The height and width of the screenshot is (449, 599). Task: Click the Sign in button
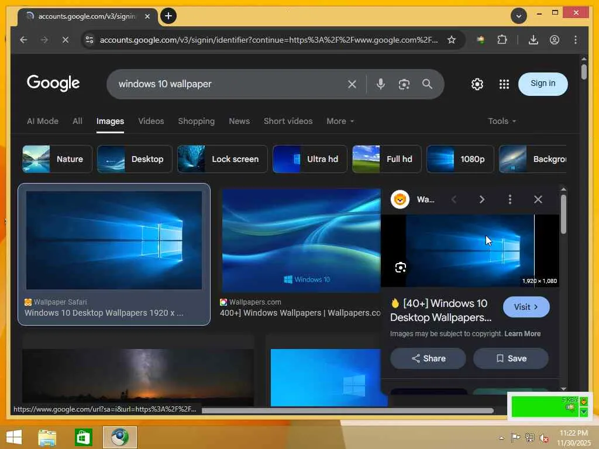coord(543,84)
